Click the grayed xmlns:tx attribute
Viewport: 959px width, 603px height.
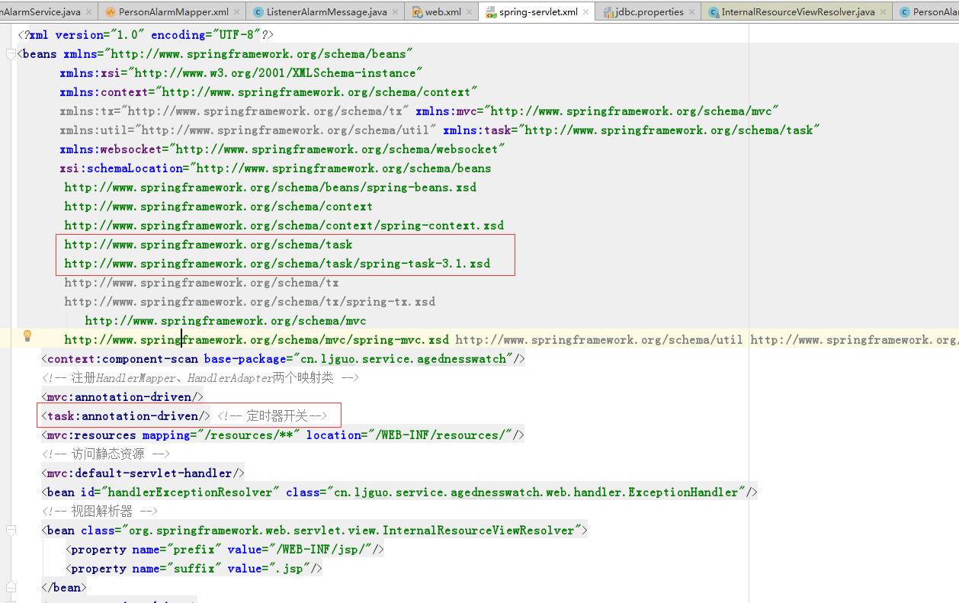click(x=235, y=111)
